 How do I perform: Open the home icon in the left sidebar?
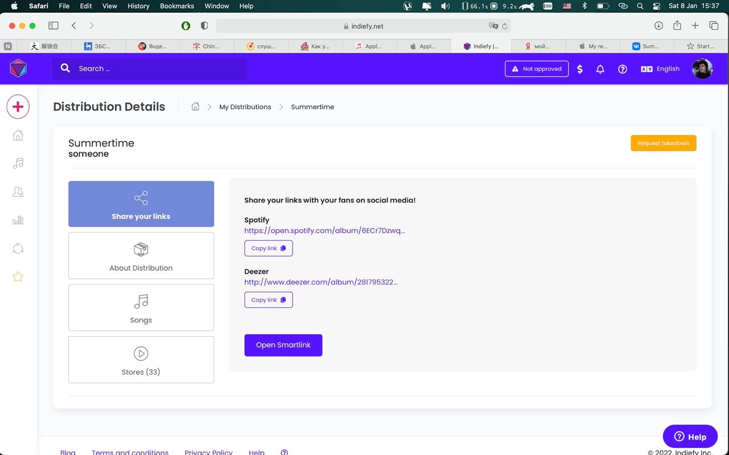click(18, 135)
